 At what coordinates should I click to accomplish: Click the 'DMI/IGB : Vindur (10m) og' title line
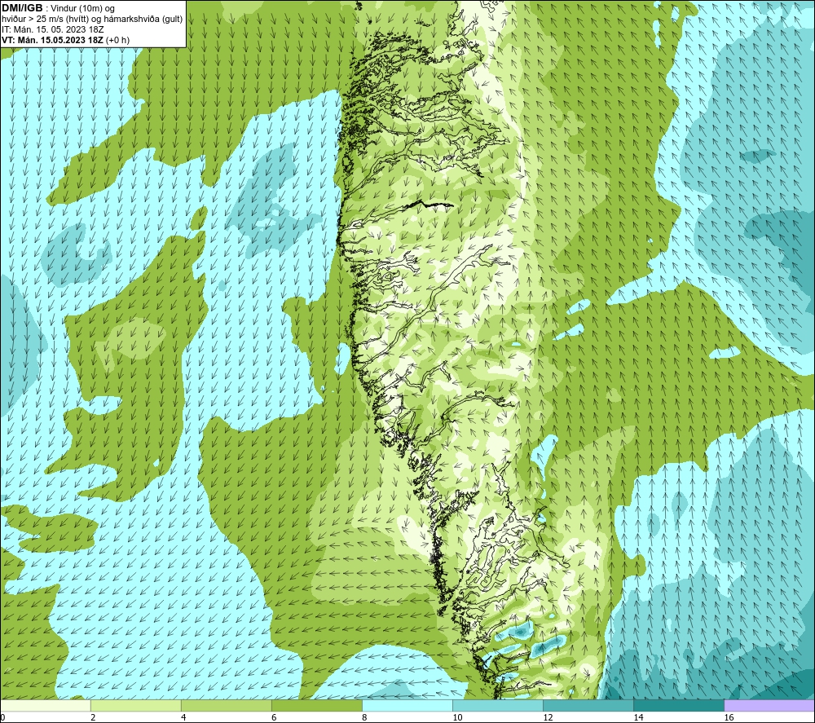[58, 8]
